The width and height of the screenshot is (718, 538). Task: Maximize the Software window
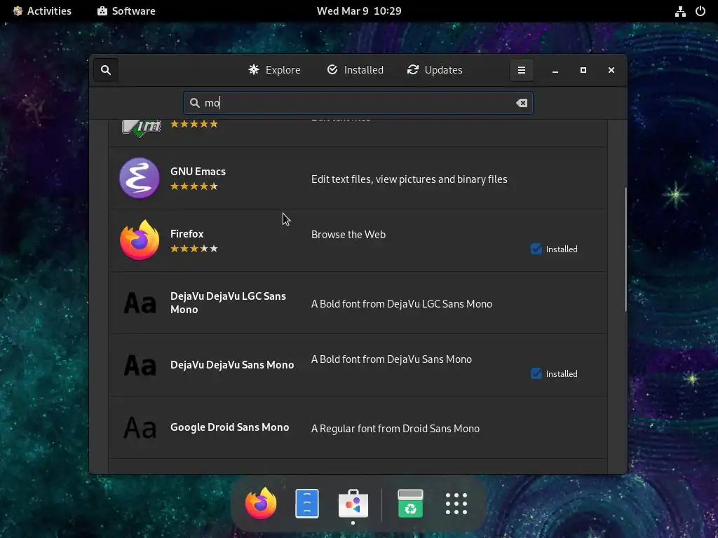[583, 70]
